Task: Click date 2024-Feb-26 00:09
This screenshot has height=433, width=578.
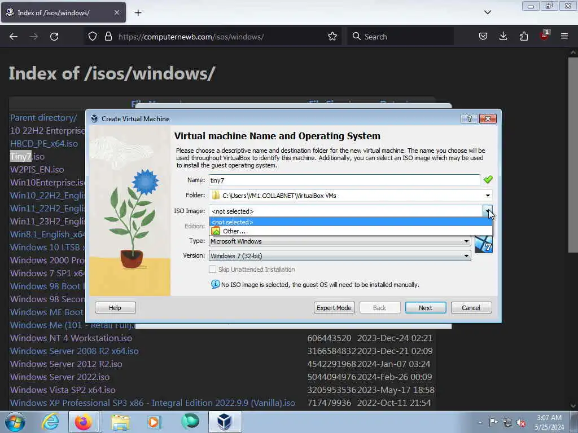Action: pos(395,377)
